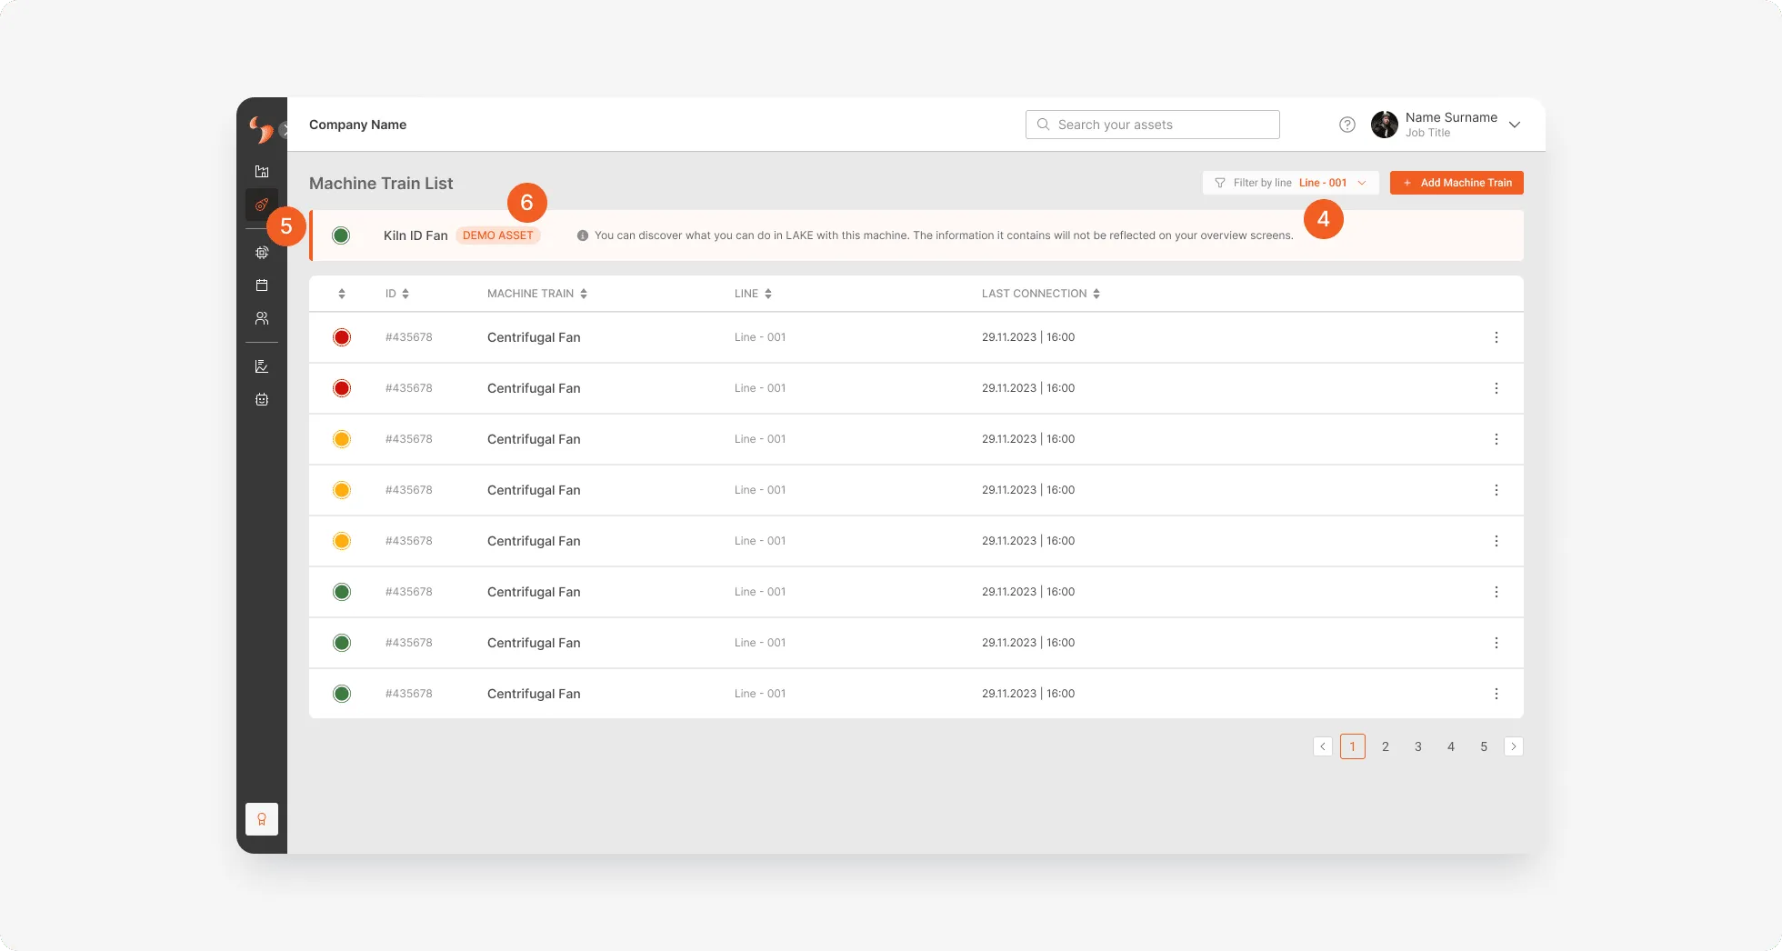Screen dimensions: 1782x951
Task: Open the analytics chart sidebar icon
Action: (262, 366)
